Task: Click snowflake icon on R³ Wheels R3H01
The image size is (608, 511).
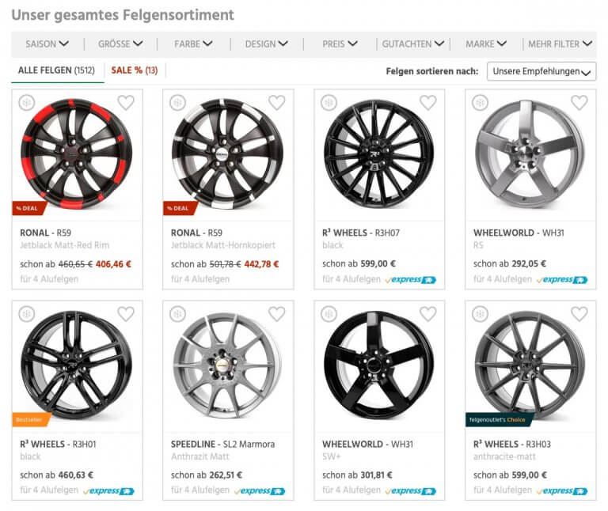Action: point(26,314)
